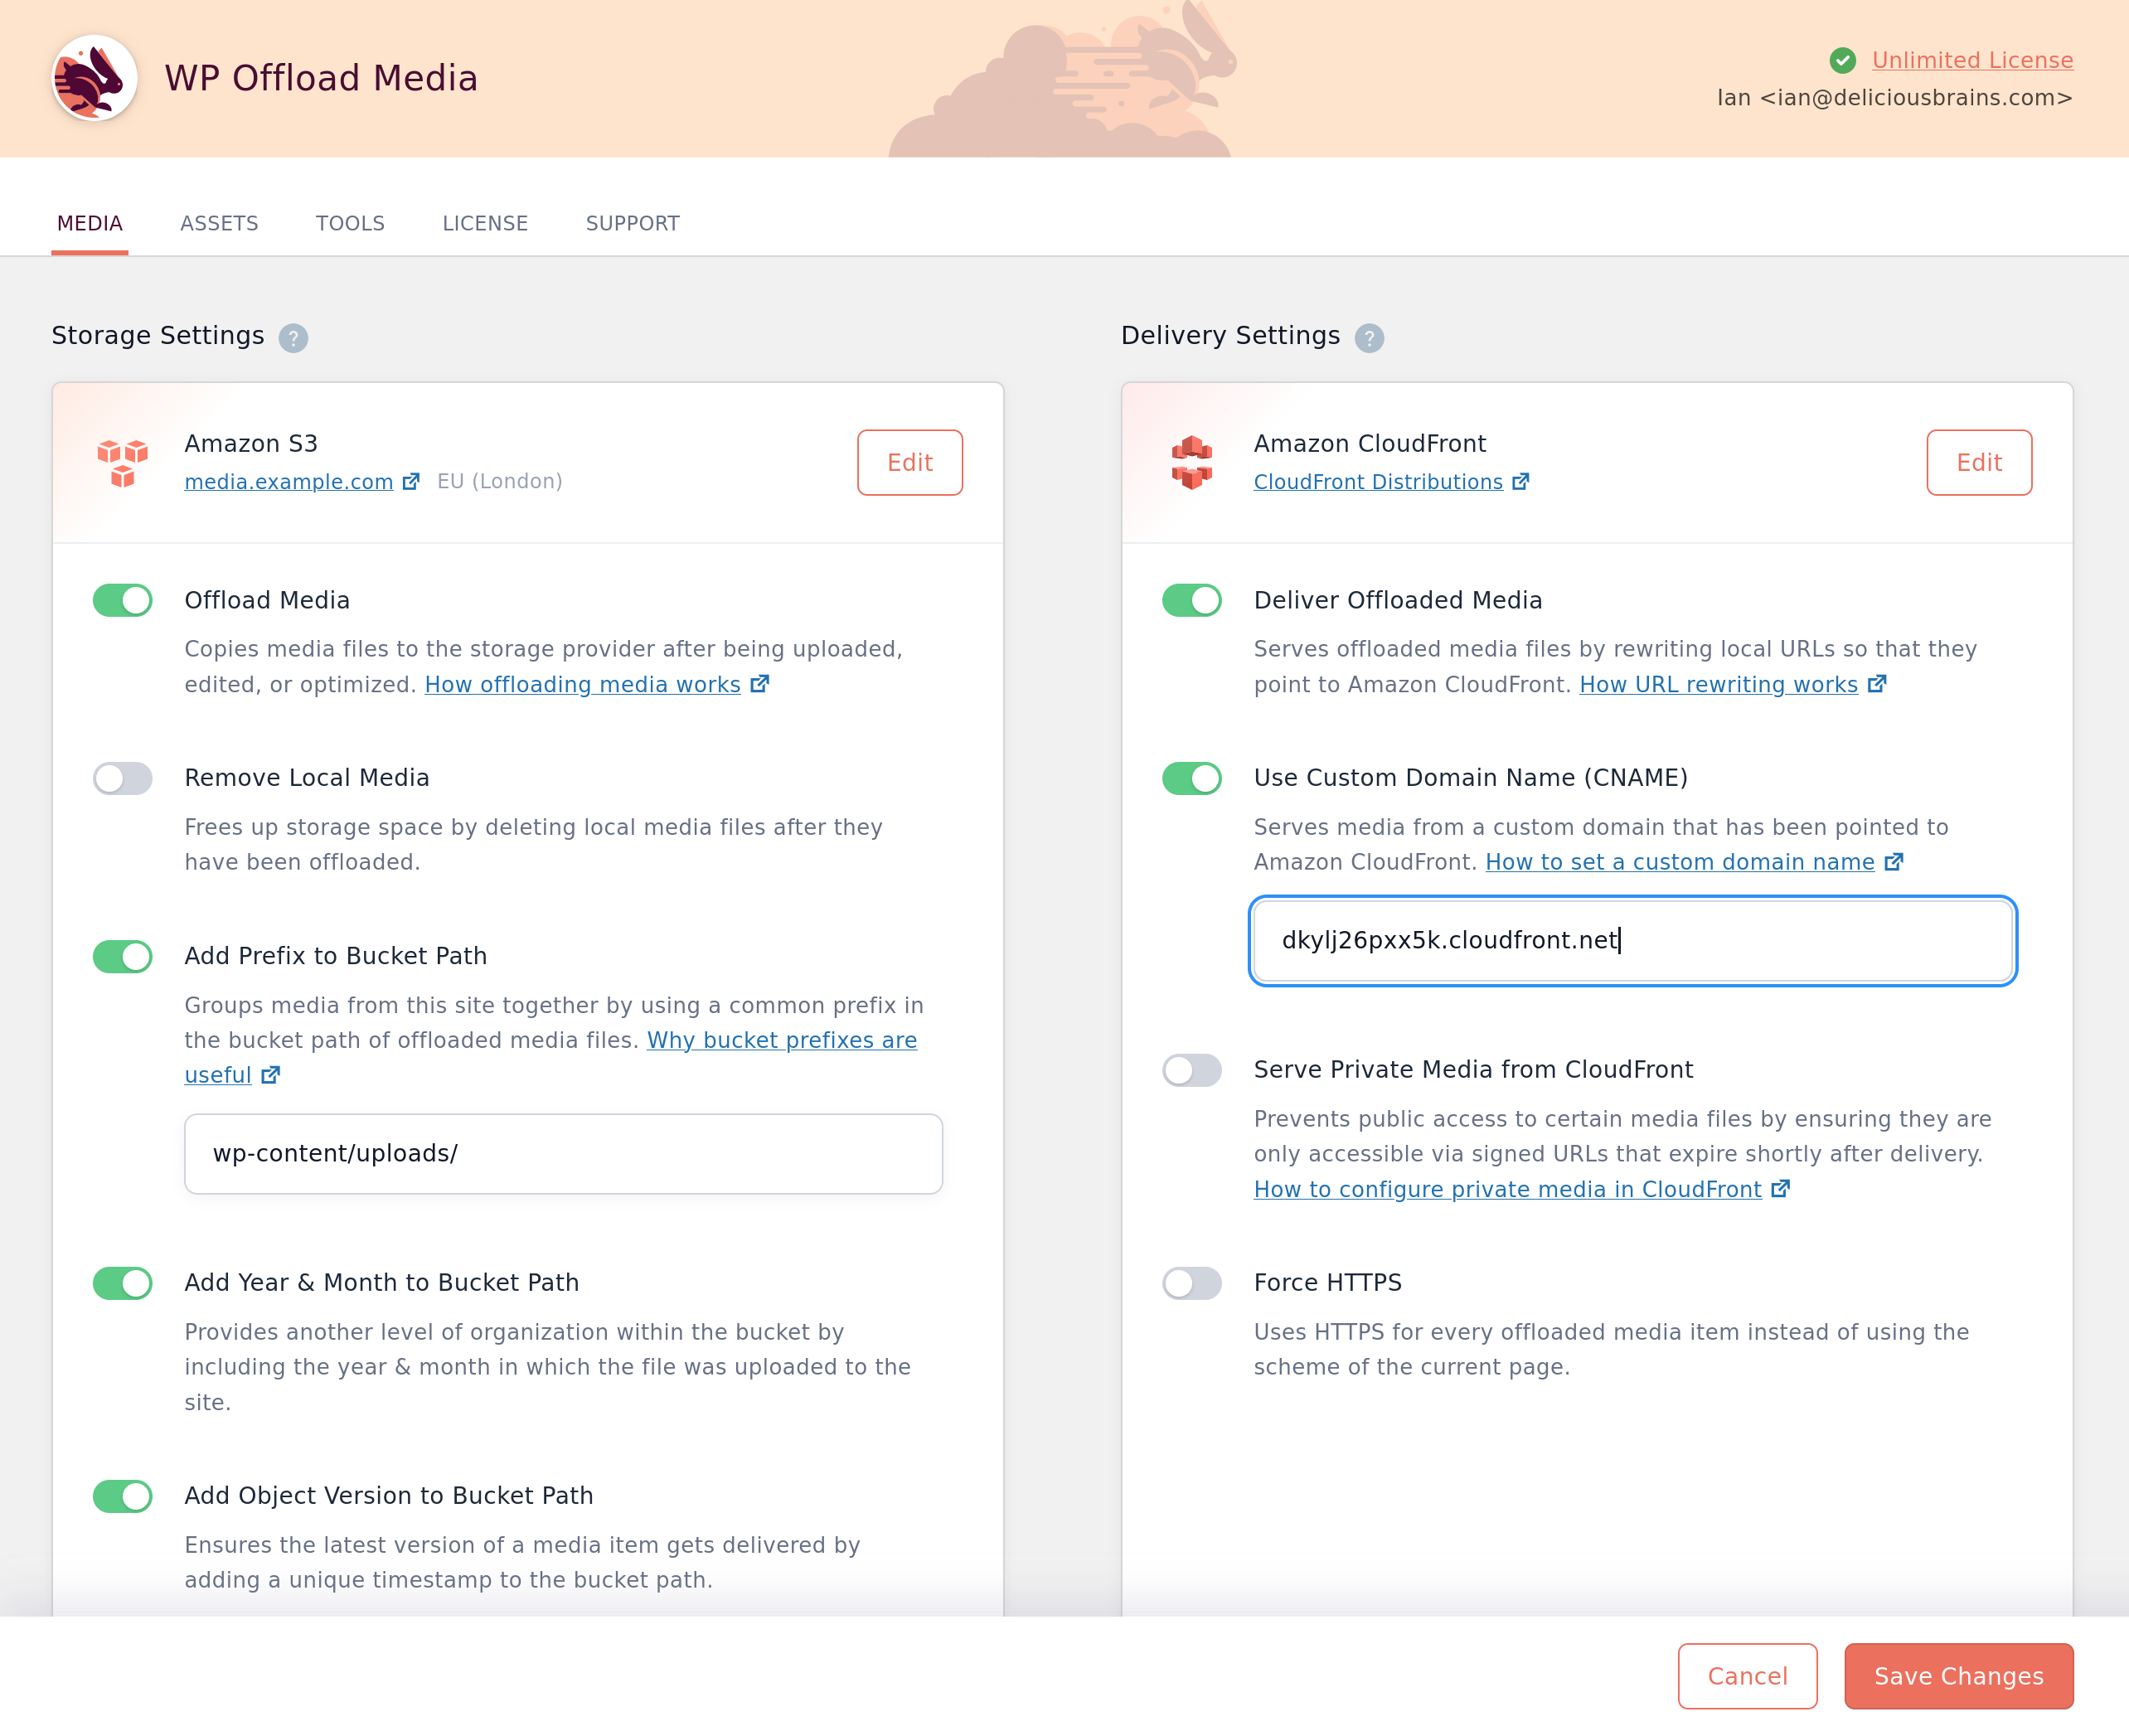Image resolution: width=2129 pixels, height=1736 pixels.
Task: Open the Unlimited License link
Action: (x=1971, y=60)
